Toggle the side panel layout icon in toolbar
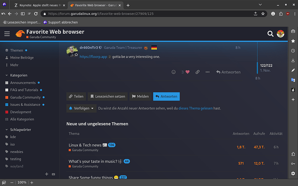The height and width of the screenshot is (186, 298). pos(22,14)
